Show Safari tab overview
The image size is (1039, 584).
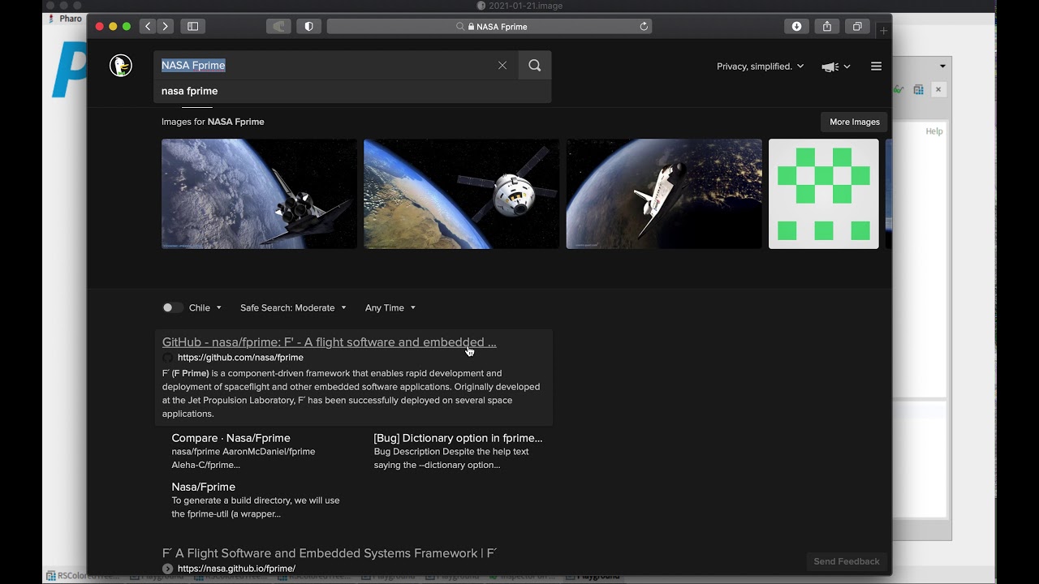tap(856, 27)
